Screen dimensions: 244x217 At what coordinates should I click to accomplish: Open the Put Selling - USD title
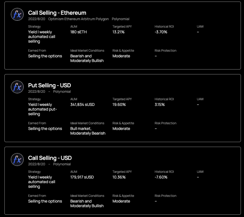50,85
